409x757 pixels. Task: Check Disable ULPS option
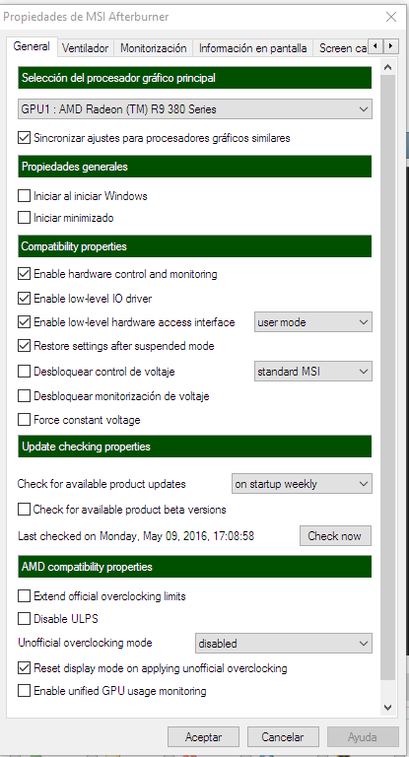[24, 618]
